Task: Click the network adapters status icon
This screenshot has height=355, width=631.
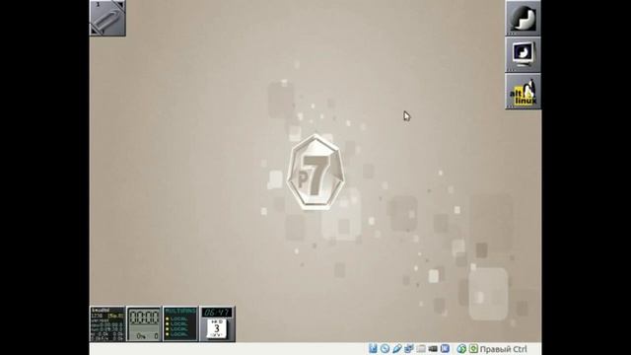Action: point(409,348)
